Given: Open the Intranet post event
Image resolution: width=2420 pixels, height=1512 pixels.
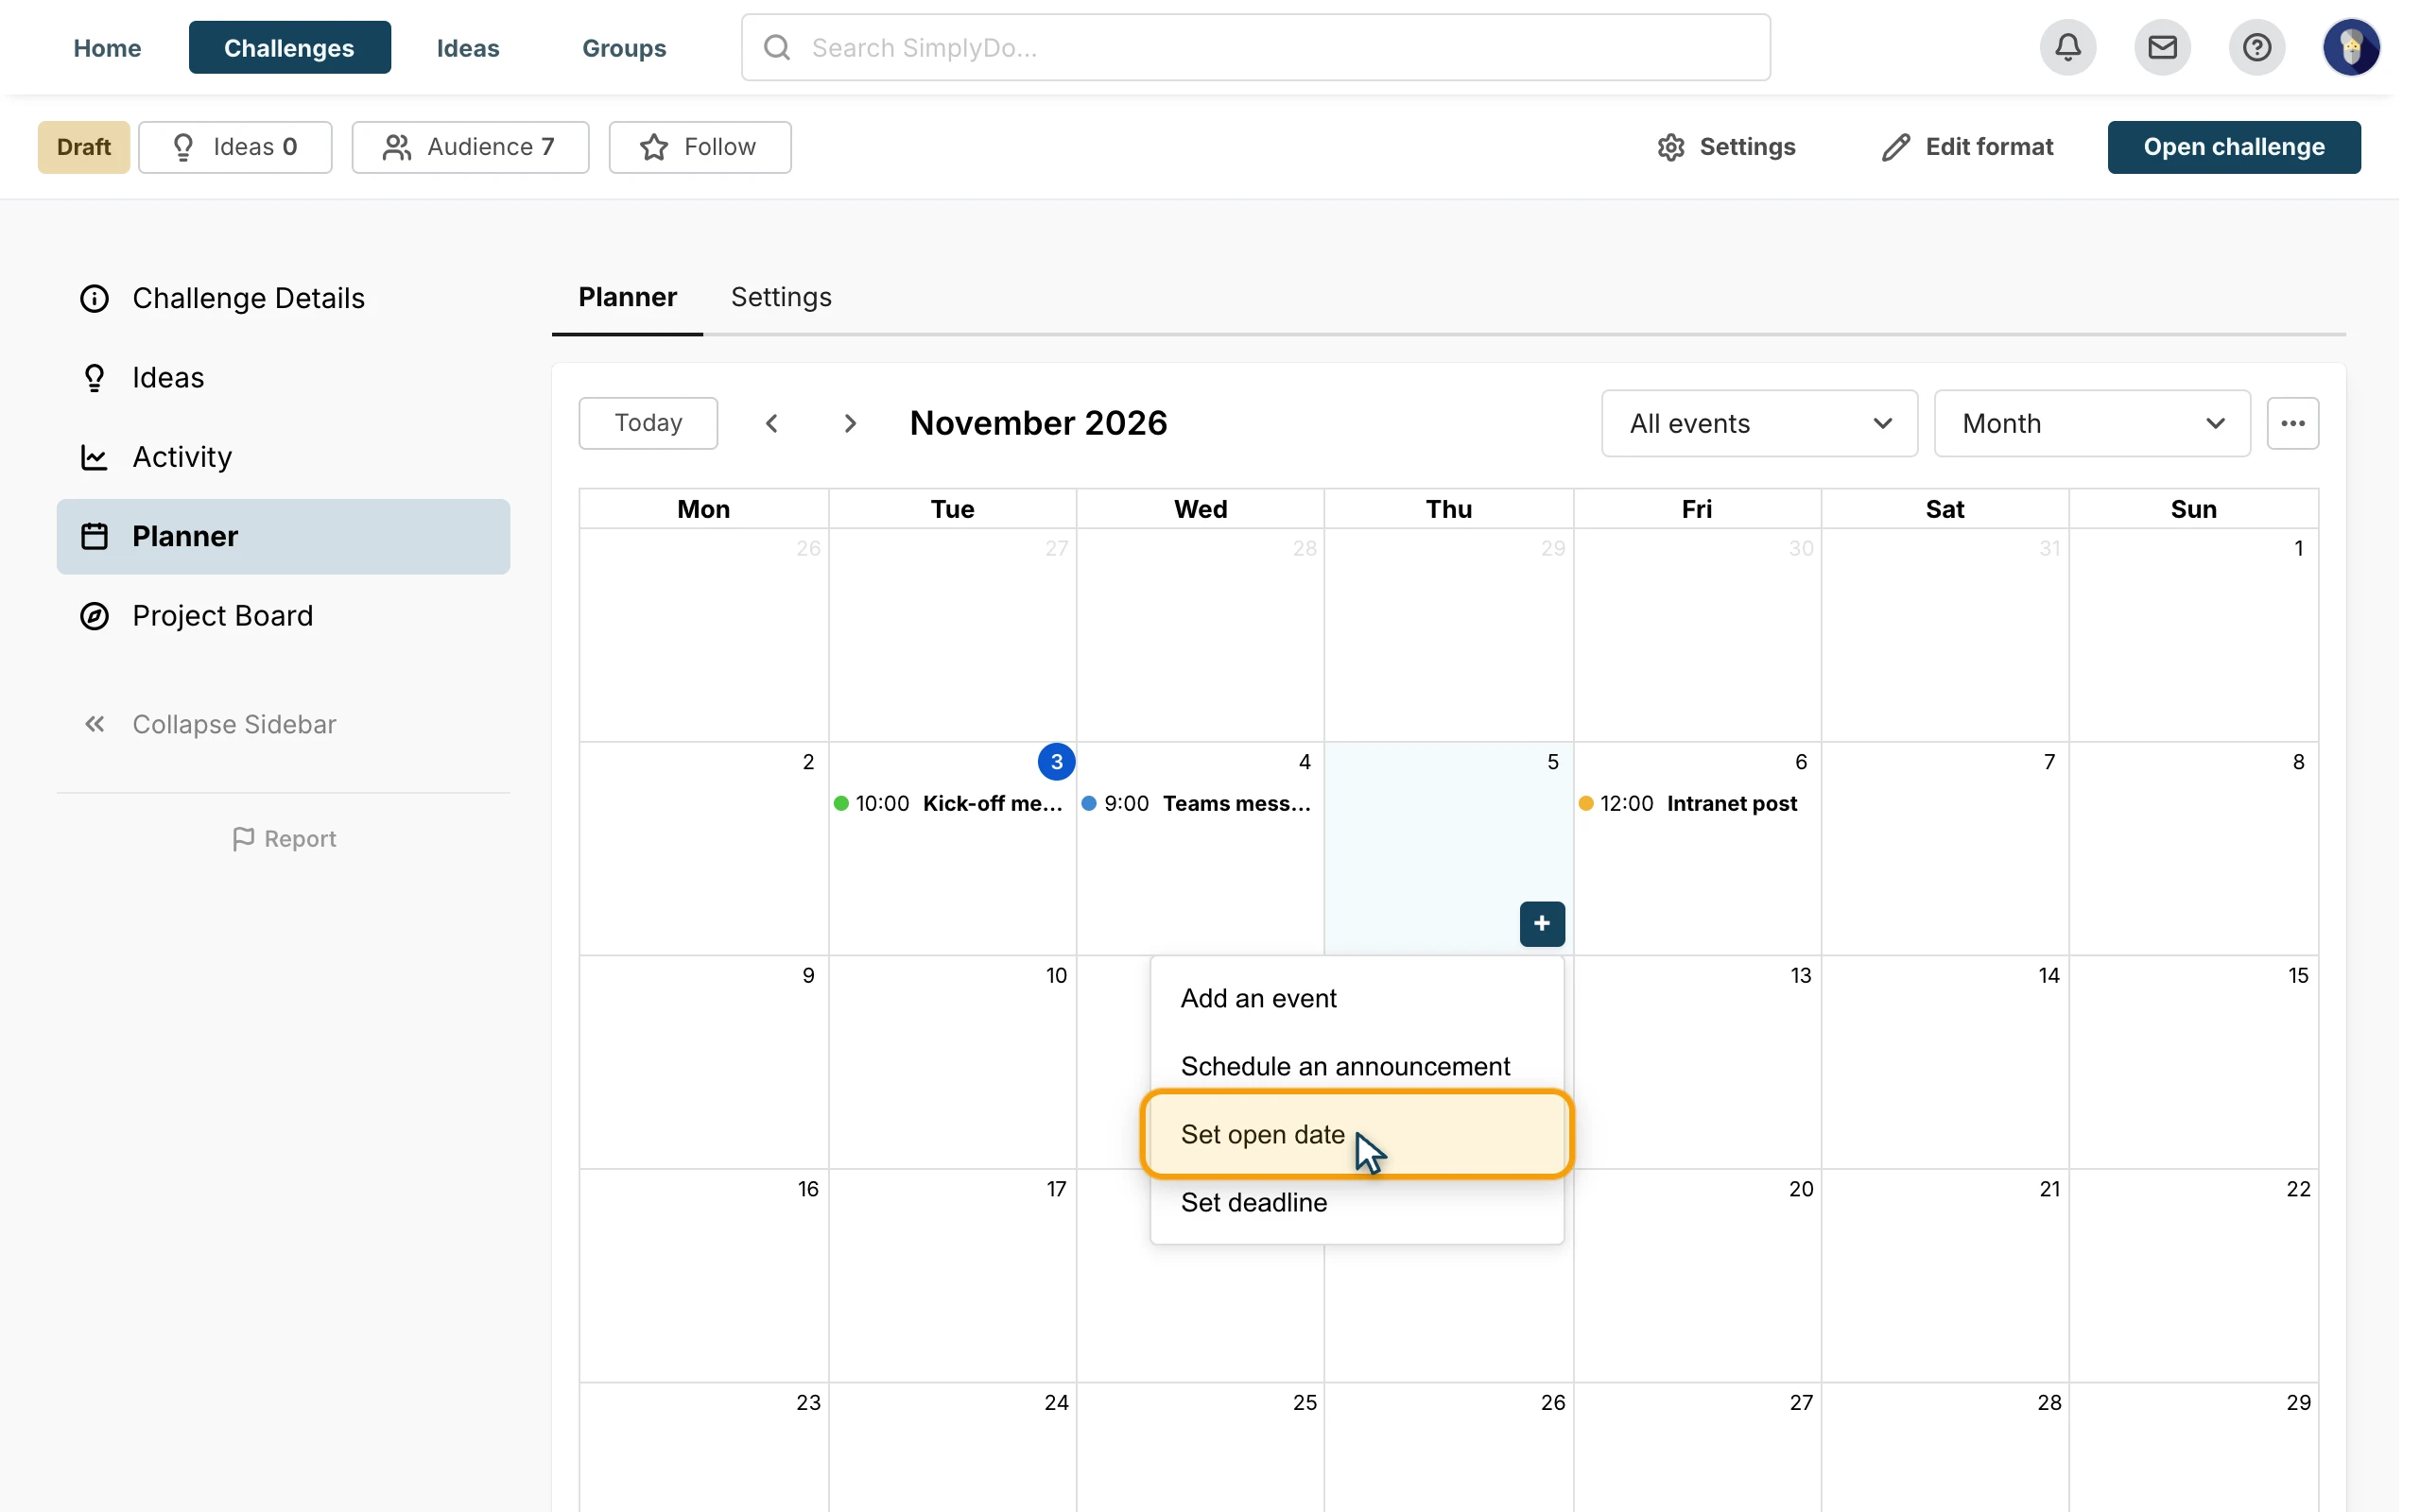Looking at the screenshot, I should 1690,803.
